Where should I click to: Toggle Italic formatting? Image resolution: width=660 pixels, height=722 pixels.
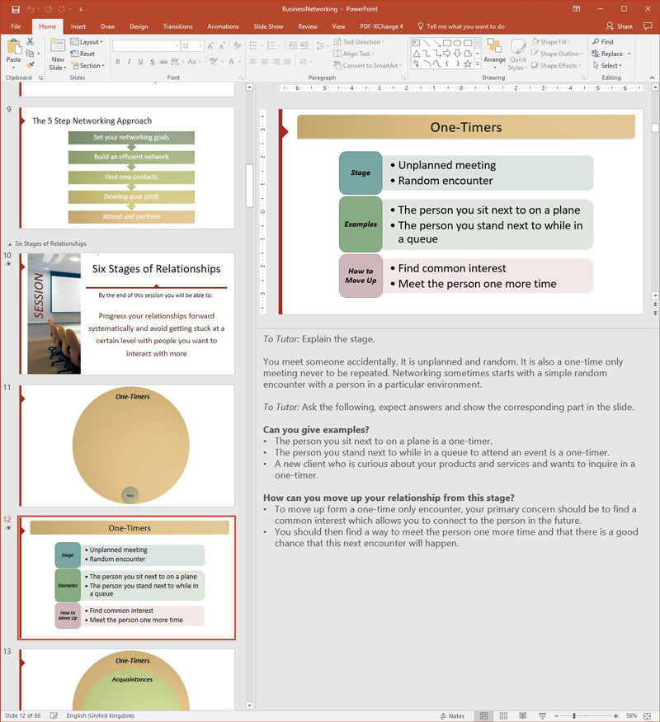pos(130,62)
